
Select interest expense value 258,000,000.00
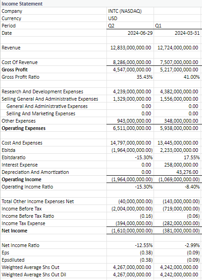[181, 165]
